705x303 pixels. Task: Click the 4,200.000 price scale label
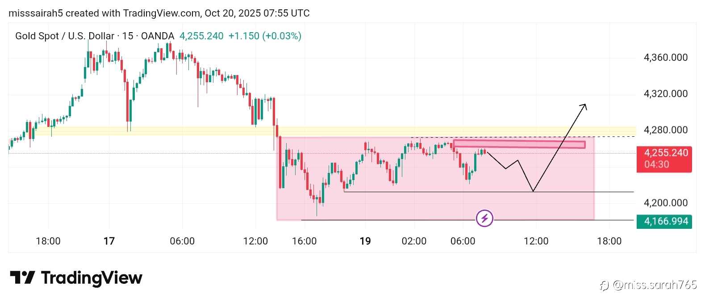click(665, 202)
